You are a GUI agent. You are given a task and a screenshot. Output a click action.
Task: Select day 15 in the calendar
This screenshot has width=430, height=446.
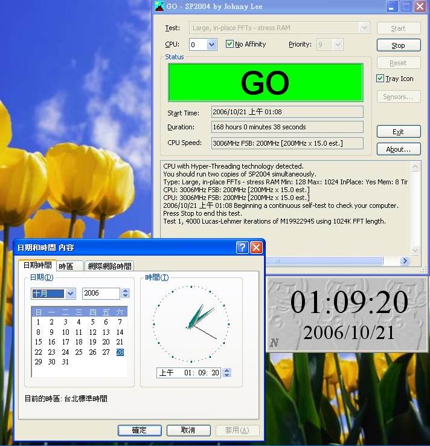pyautogui.click(x=38, y=342)
